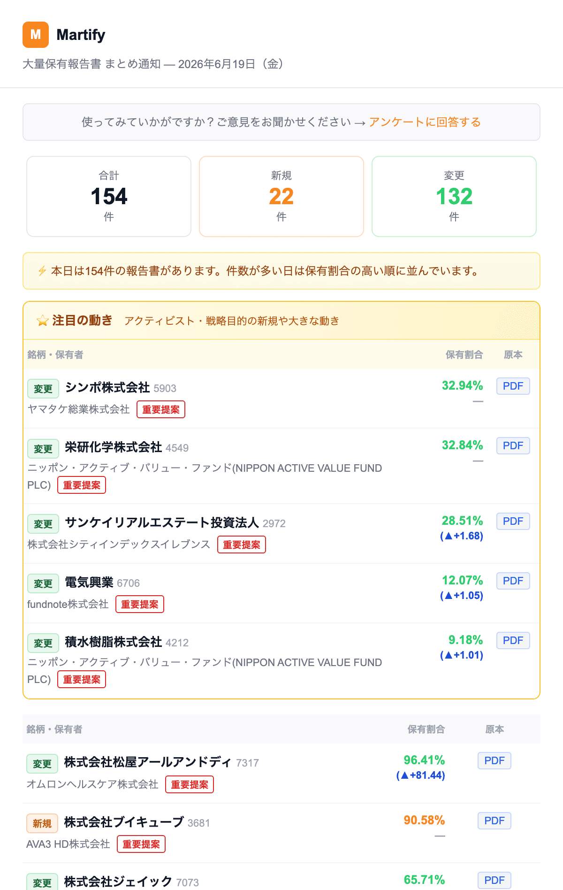The width and height of the screenshot is (563, 890).
Task: Click 重要提案 tag next to オムロンヘルスケア株式会社
Action: point(190,784)
